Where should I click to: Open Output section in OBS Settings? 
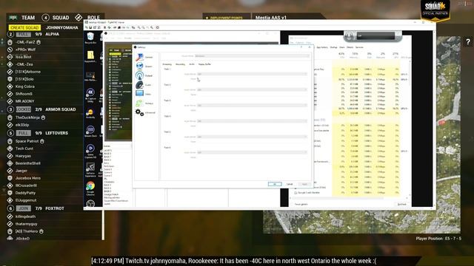coord(144,75)
